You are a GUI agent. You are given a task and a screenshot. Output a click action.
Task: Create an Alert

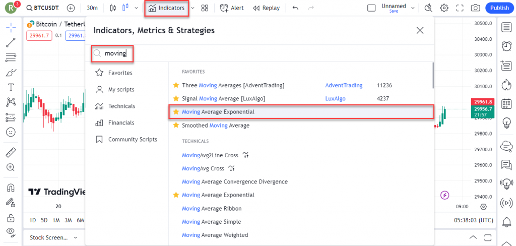[232, 8]
